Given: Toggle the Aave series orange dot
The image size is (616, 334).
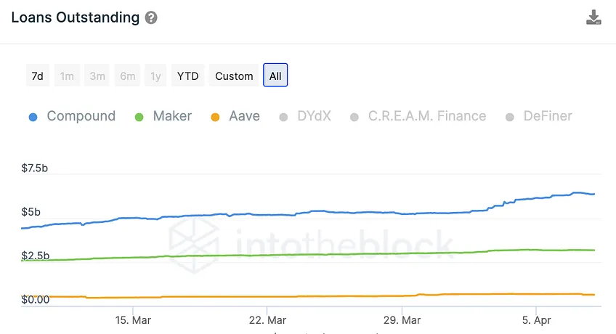Looking at the screenshot, I should [215, 117].
